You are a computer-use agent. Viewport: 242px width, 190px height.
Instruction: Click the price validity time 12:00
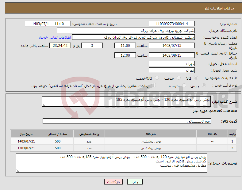pos(125,55)
